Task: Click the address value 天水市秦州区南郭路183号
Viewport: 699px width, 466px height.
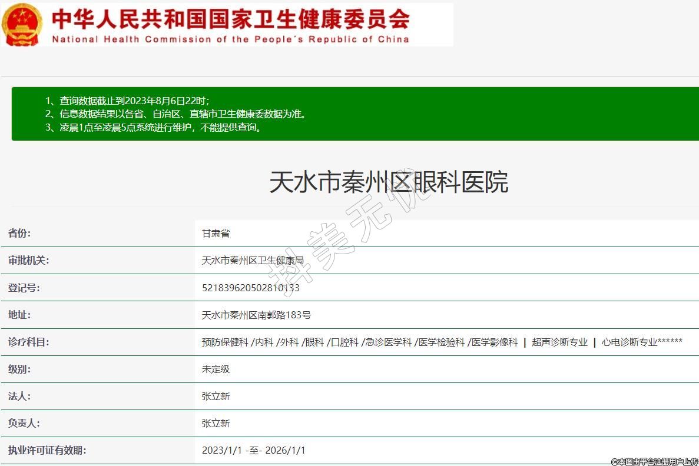Action: click(x=256, y=315)
